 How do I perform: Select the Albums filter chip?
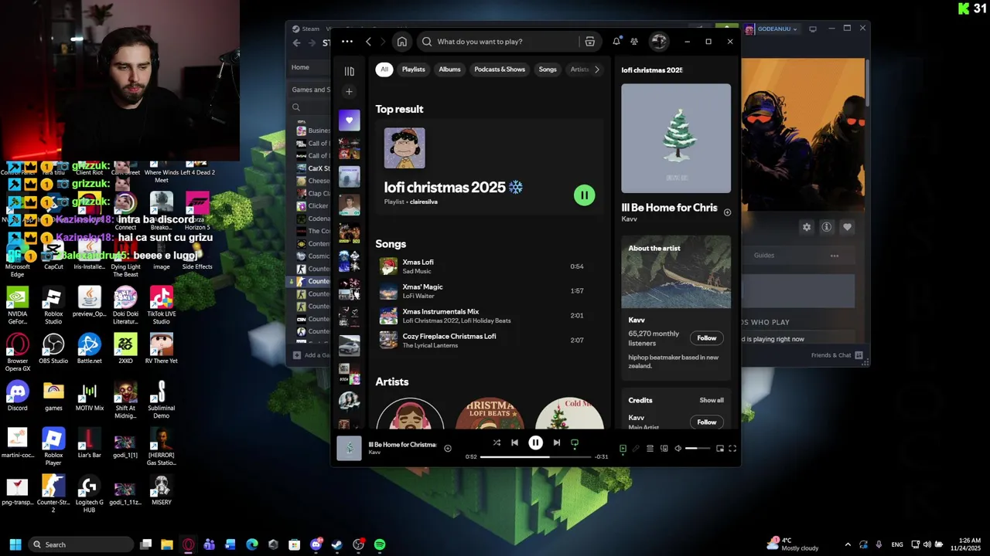pyautogui.click(x=449, y=69)
